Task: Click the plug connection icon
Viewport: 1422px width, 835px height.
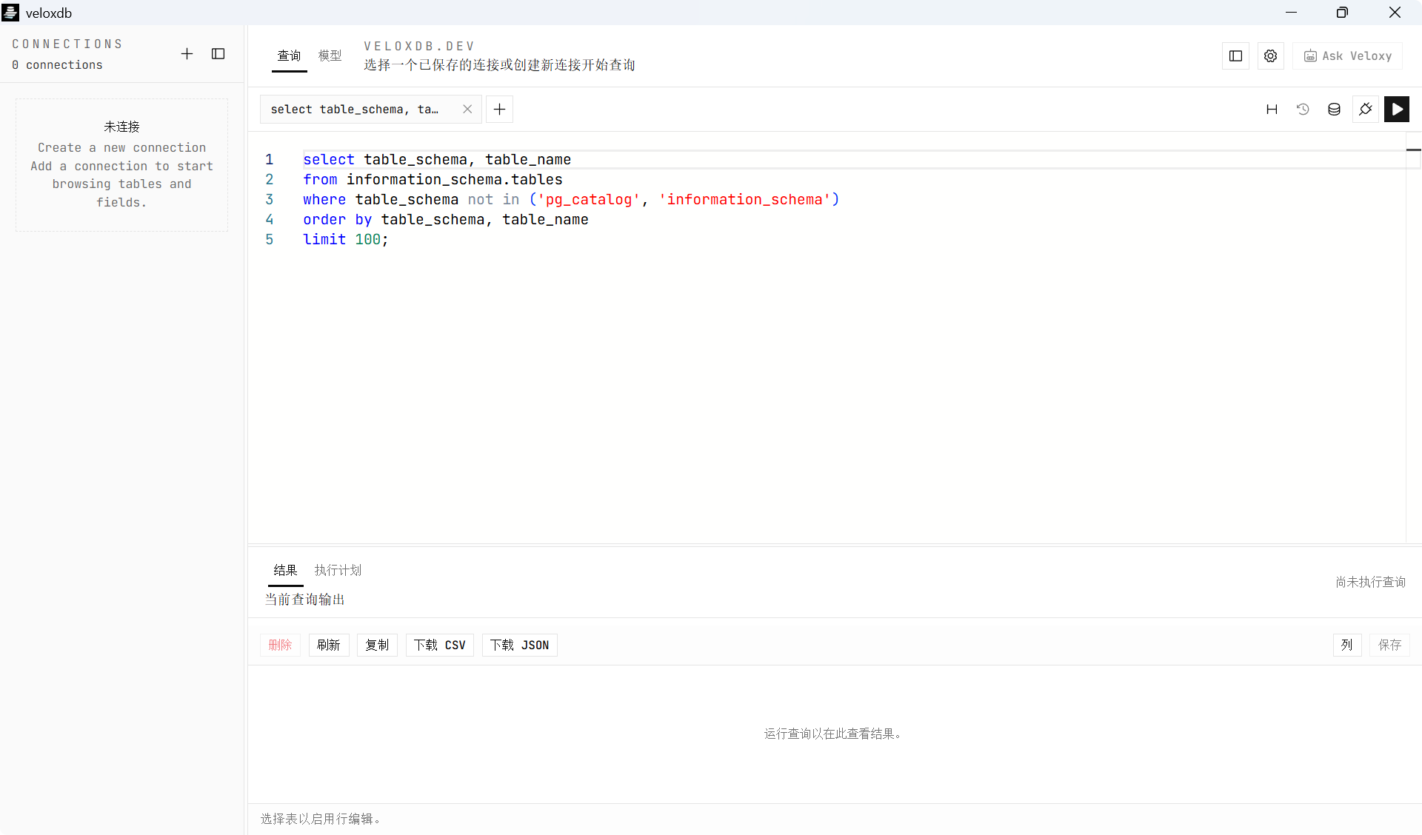Action: pyautogui.click(x=1366, y=110)
